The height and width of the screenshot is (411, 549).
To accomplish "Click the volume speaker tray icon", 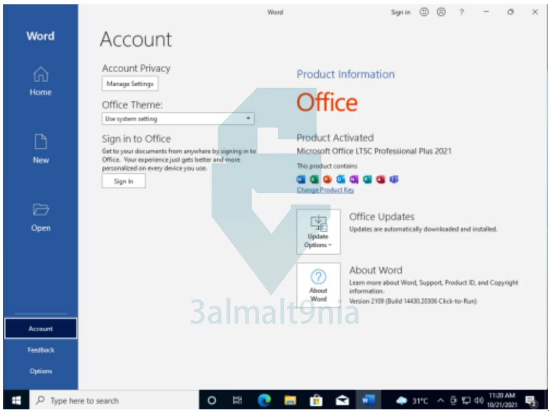I will [x=479, y=401].
